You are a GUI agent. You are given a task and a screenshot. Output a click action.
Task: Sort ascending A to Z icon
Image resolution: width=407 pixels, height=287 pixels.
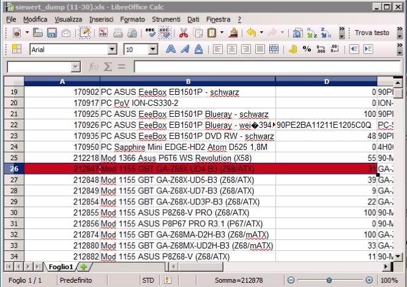(312, 33)
